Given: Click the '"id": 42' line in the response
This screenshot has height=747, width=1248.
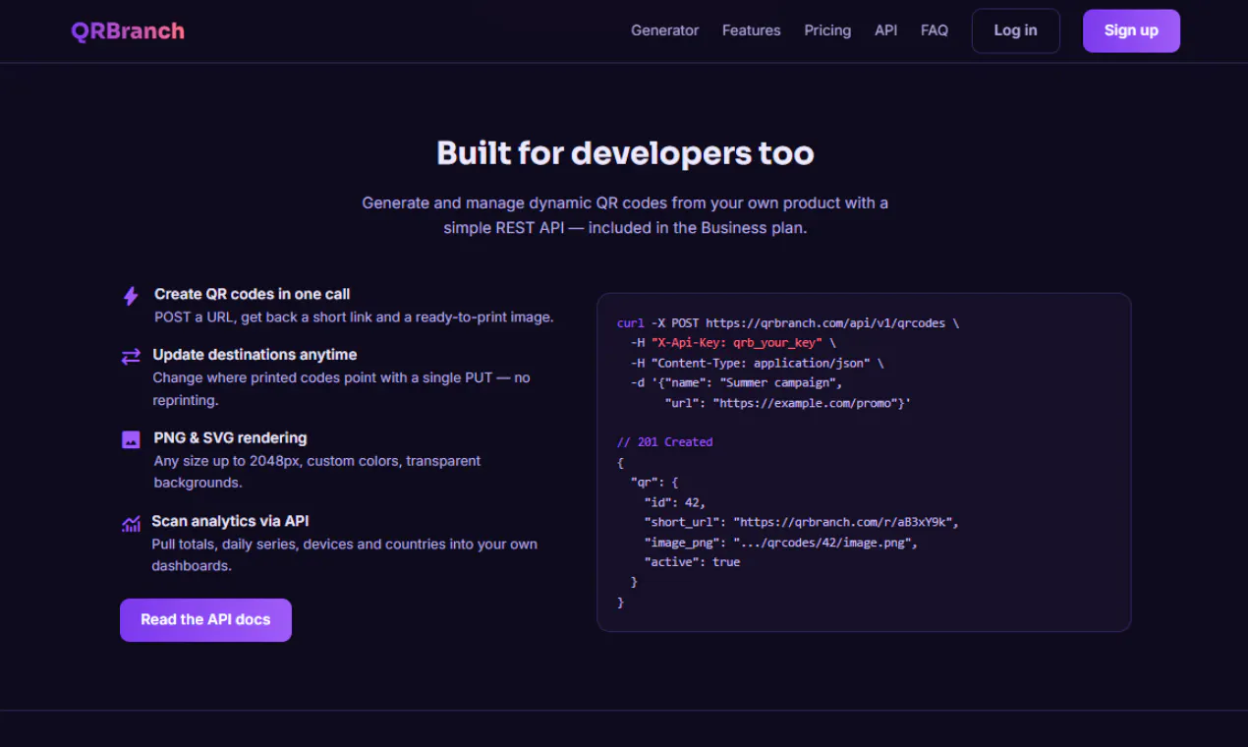Looking at the screenshot, I should [675, 502].
